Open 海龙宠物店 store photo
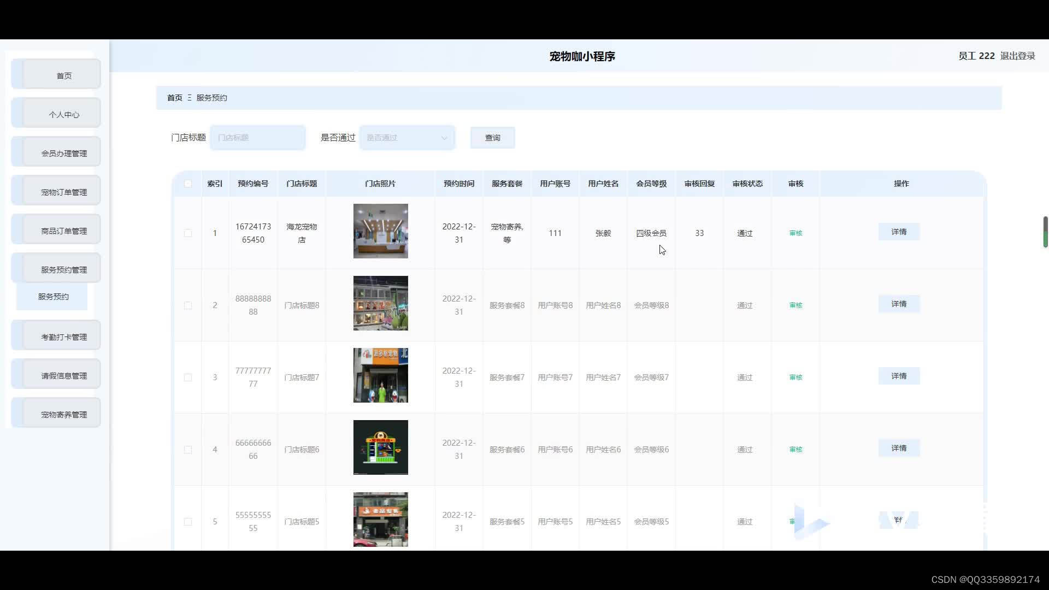 (380, 231)
